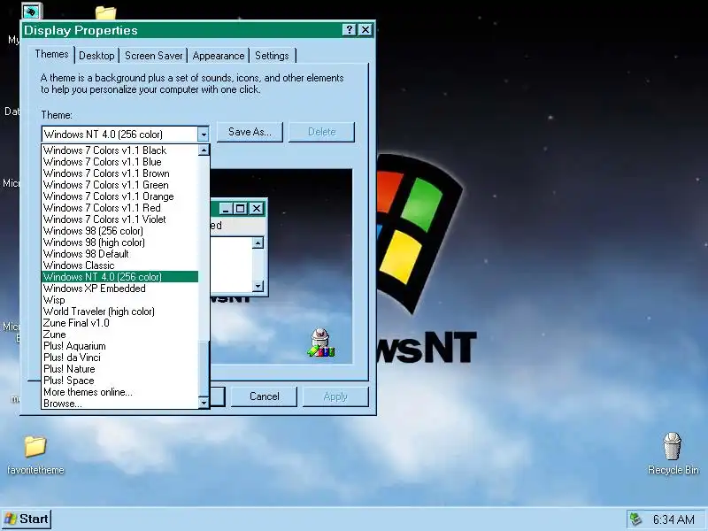Image resolution: width=708 pixels, height=531 pixels.
Task: Select Zune Final v1.0 theme
Action: click(119, 323)
